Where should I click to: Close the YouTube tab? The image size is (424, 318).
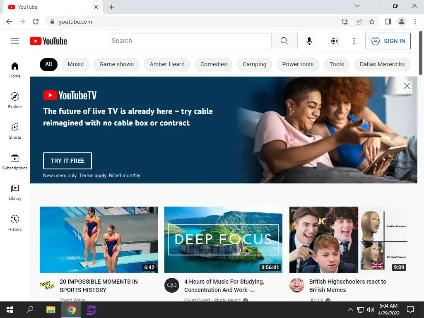(96, 7)
